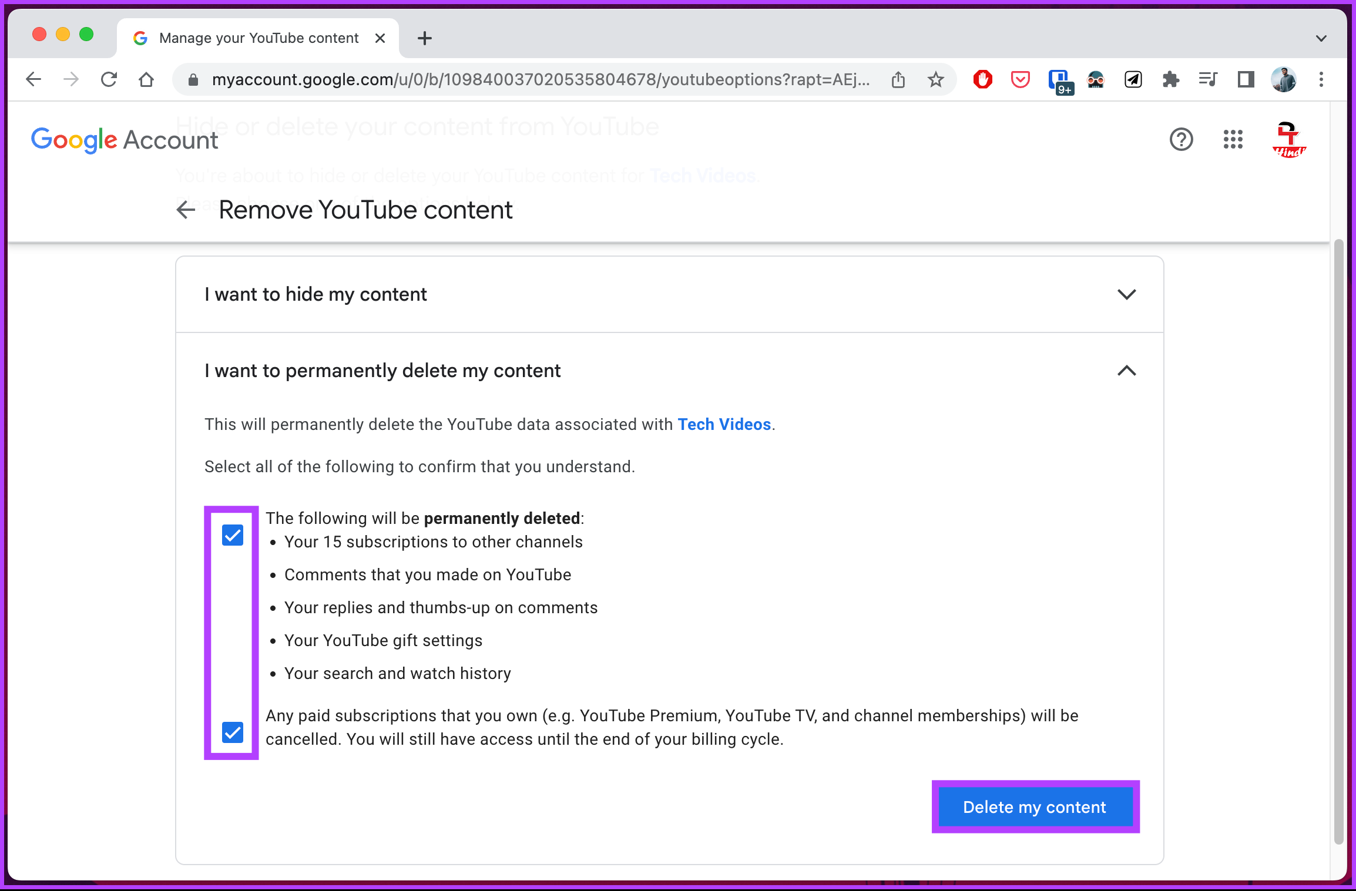This screenshot has height=891, width=1356.
Task: Click 'Your 15 subscriptions to other channels'
Action: point(434,542)
